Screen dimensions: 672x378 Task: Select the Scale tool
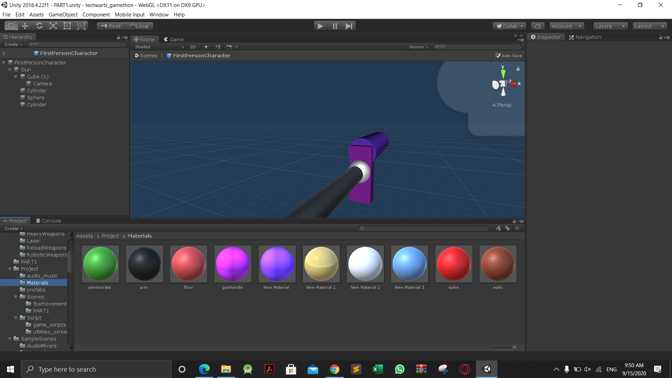point(53,26)
